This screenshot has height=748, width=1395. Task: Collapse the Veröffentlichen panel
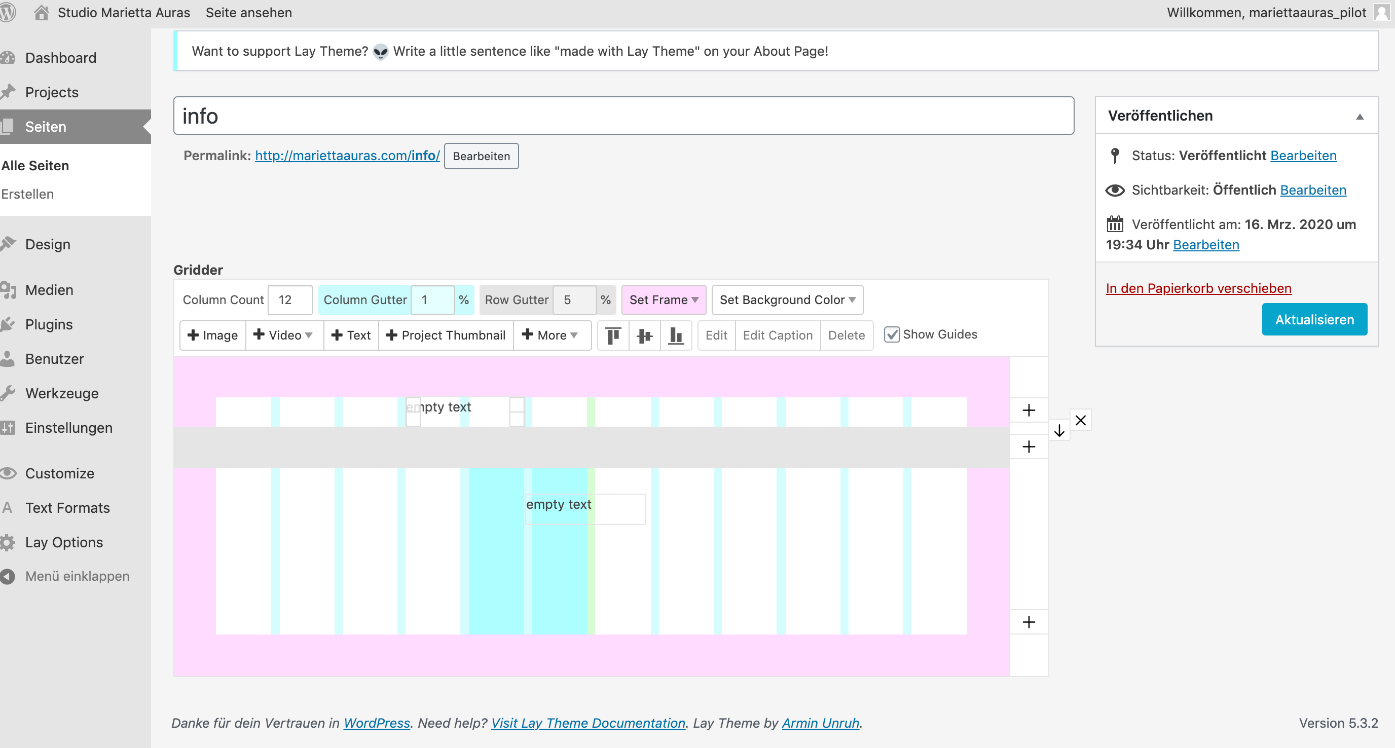coord(1359,117)
